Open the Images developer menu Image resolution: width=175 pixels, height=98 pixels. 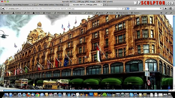click(48, 13)
